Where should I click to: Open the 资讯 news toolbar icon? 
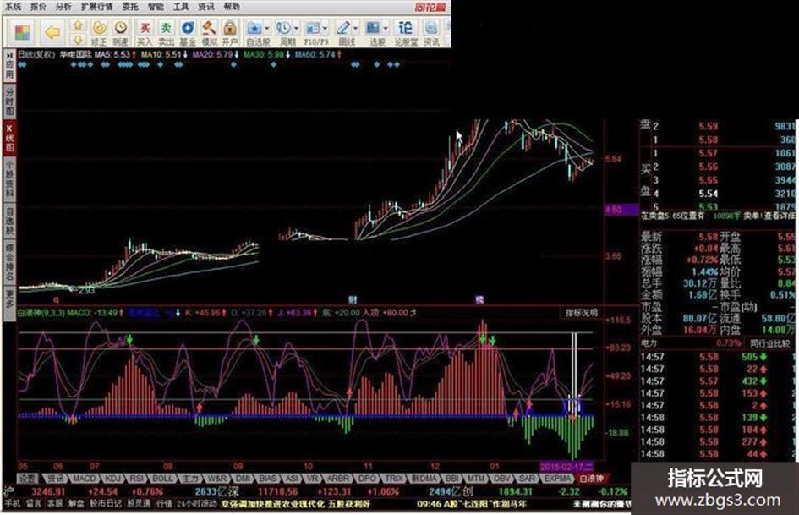(x=431, y=33)
